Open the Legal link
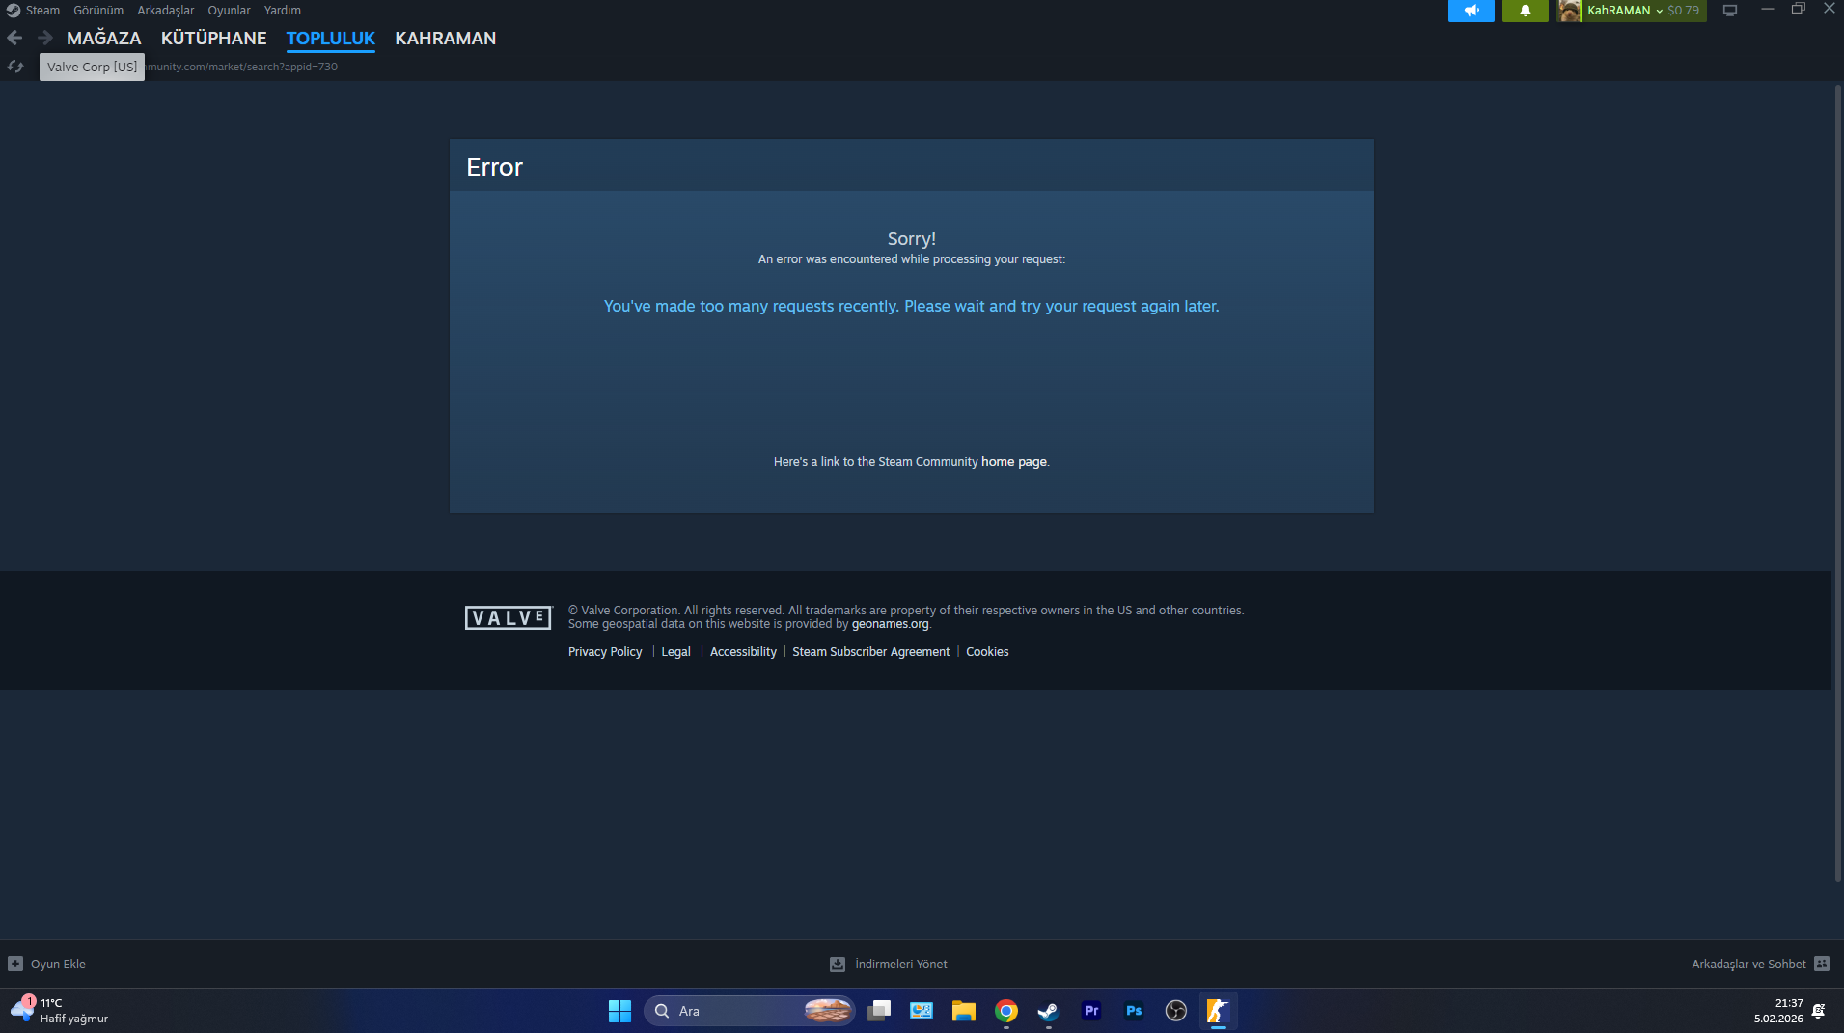The height and width of the screenshot is (1033, 1844). (675, 652)
